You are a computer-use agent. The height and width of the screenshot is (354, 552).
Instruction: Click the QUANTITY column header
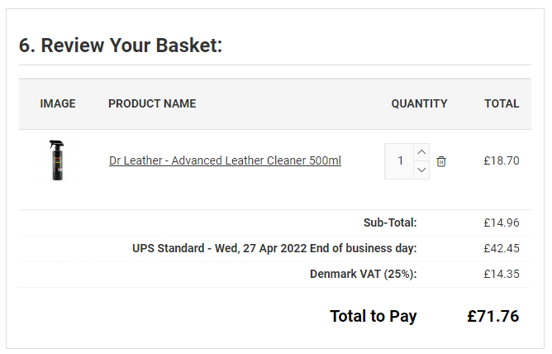[419, 103]
